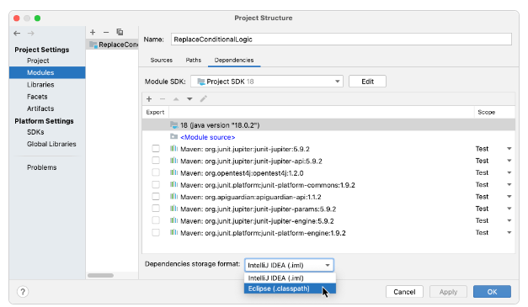Toggle export for opentest4j:1.2.0
Viewport: 528px width, 307px height.
click(156, 172)
